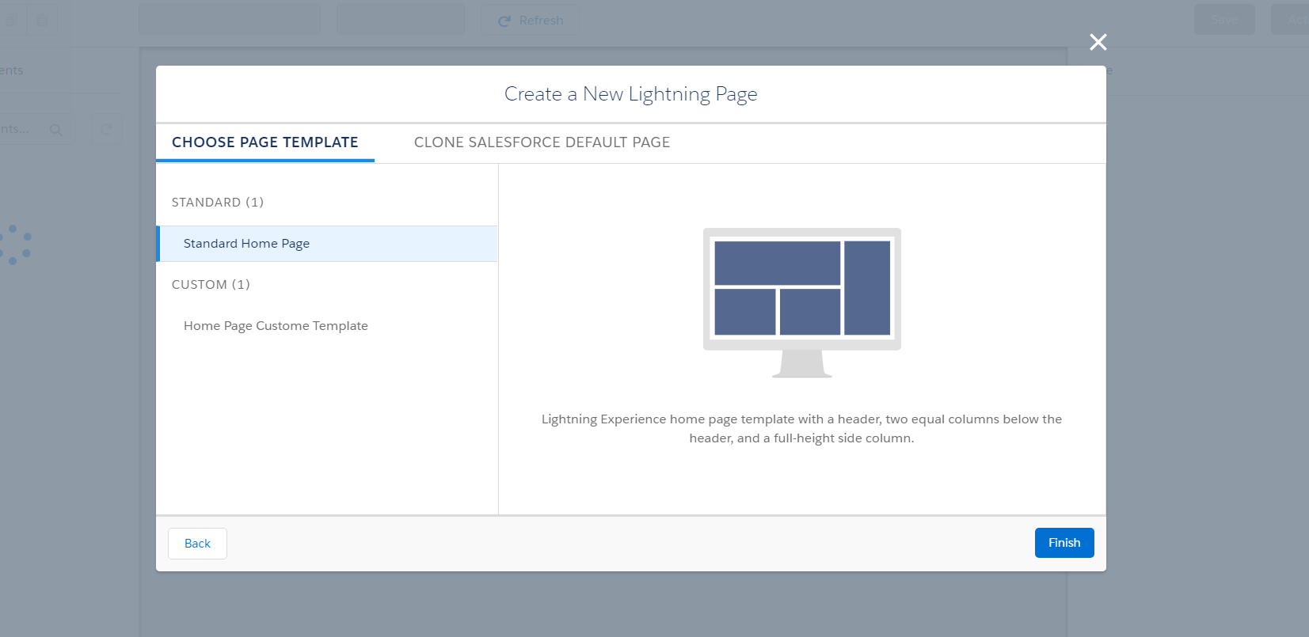Viewport: 1309px width, 637px height.
Task: Close the Create a New Lightning Page dialog
Action: coord(1098,42)
